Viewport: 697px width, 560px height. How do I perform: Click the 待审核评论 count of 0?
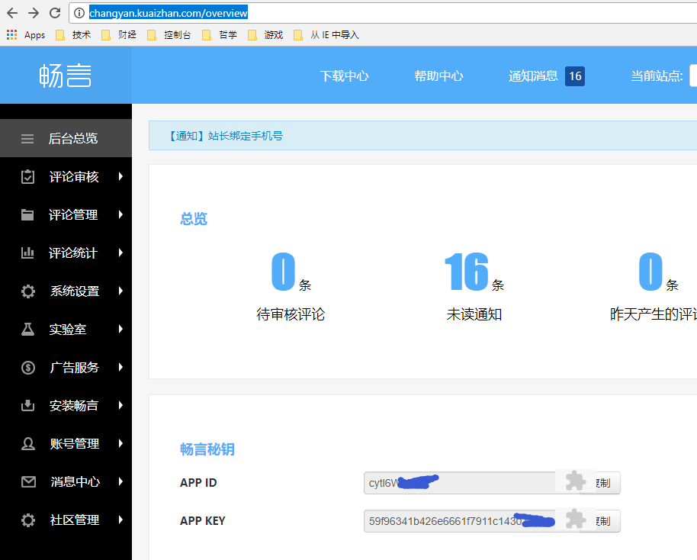point(284,272)
